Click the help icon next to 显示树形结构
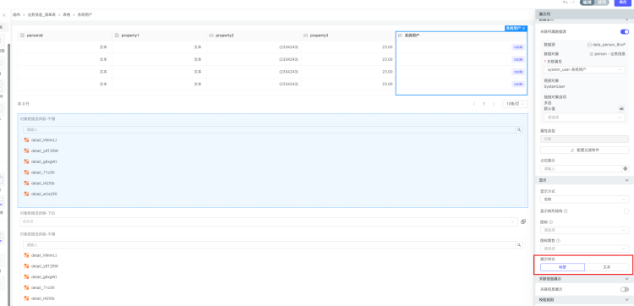Viewport: 634px width, 306px height. pyautogui.click(x=566, y=211)
